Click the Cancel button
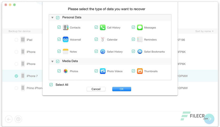Viewport: 220px width, 127px height. [96, 89]
